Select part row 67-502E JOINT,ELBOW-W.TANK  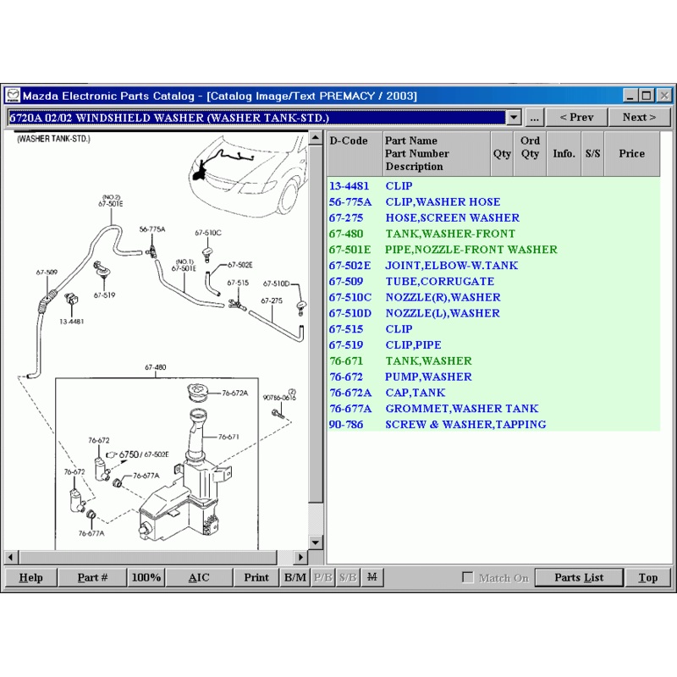(x=493, y=266)
